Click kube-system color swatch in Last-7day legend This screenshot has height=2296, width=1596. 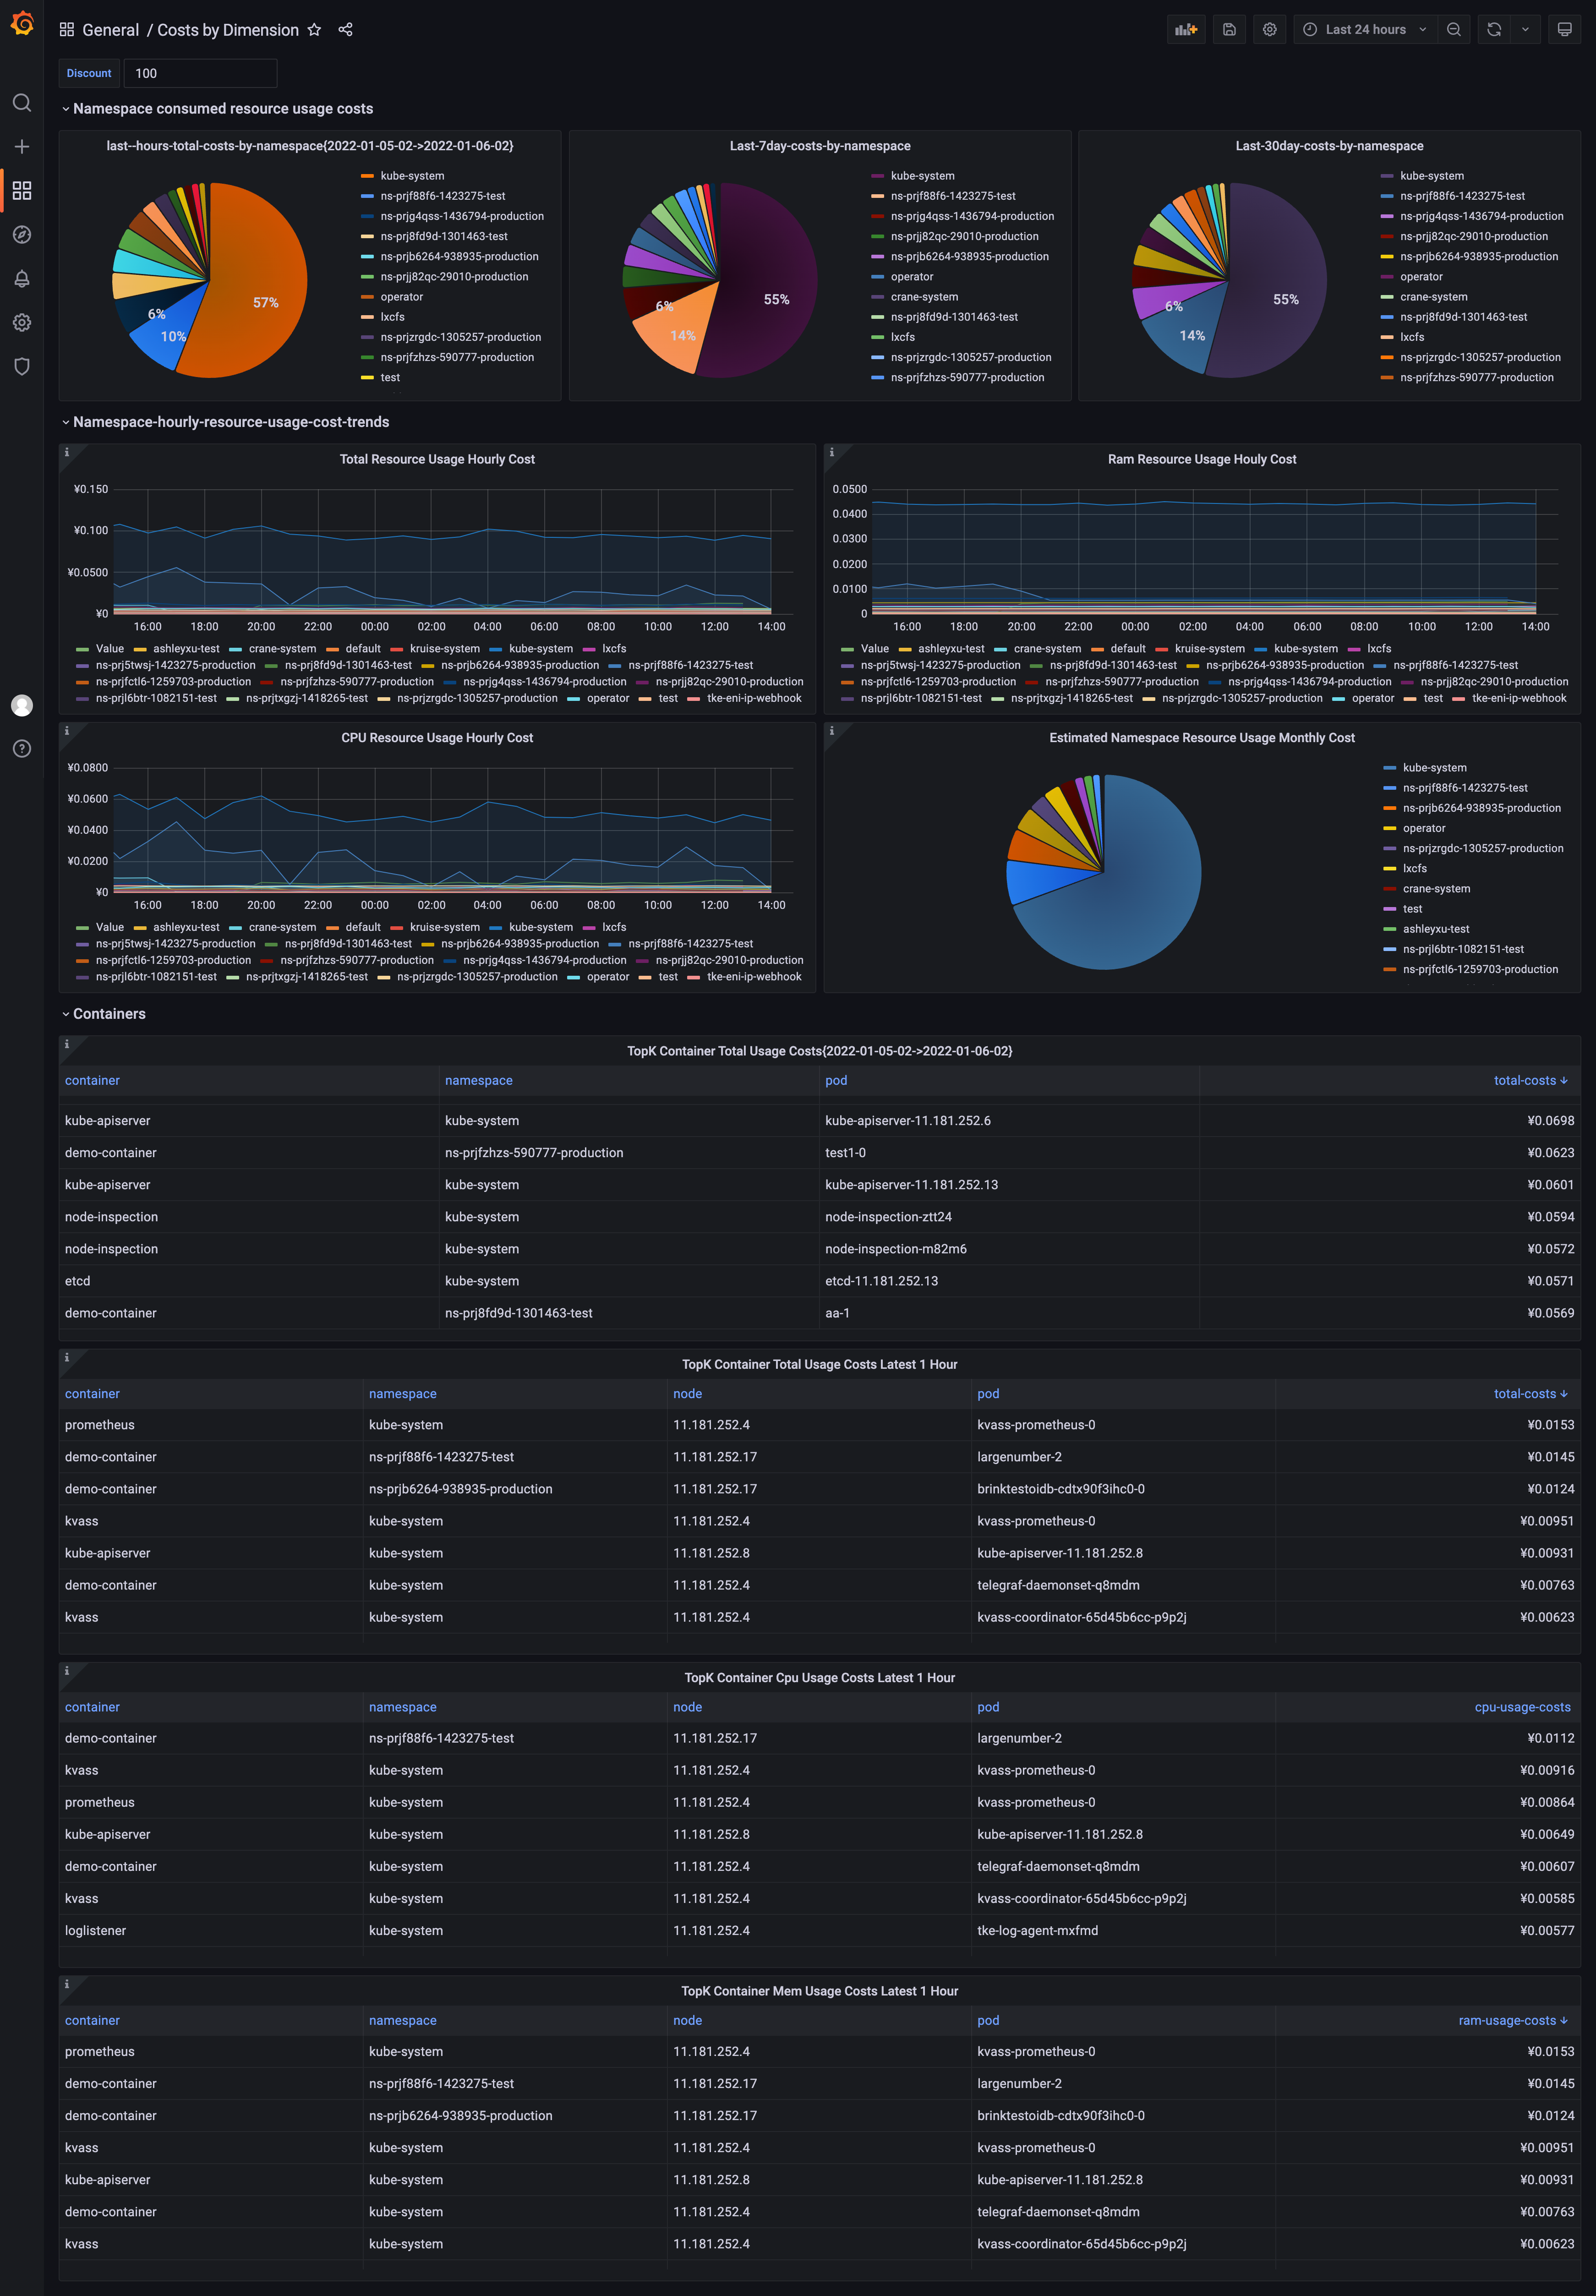click(877, 176)
